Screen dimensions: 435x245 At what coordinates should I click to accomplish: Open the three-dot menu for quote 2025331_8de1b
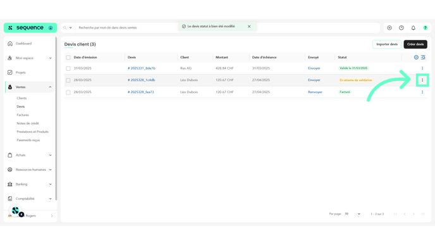422,68
